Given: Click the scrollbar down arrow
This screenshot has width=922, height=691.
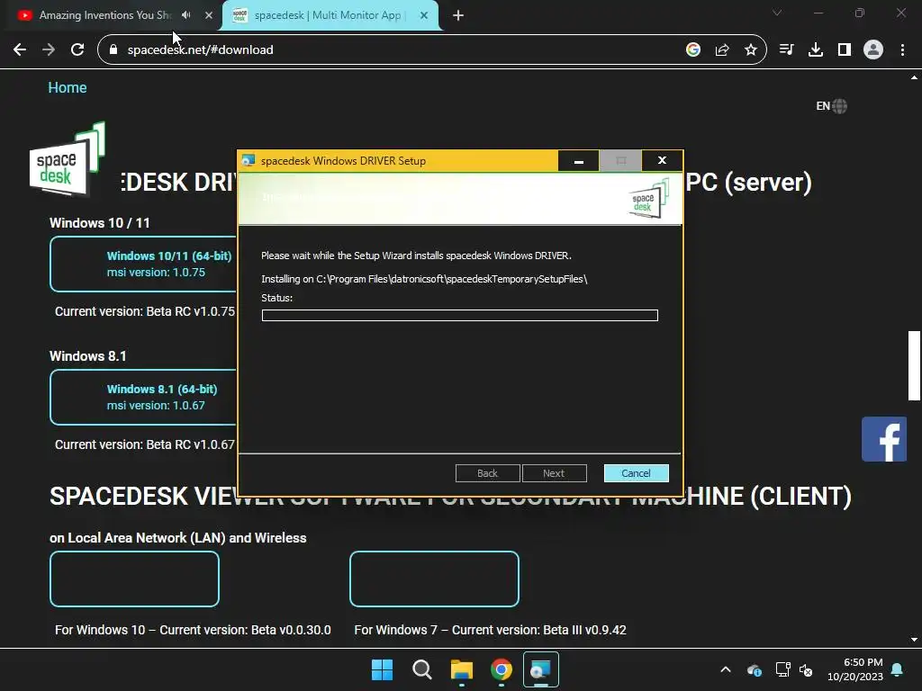Looking at the screenshot, I should [x=914, y=640].
